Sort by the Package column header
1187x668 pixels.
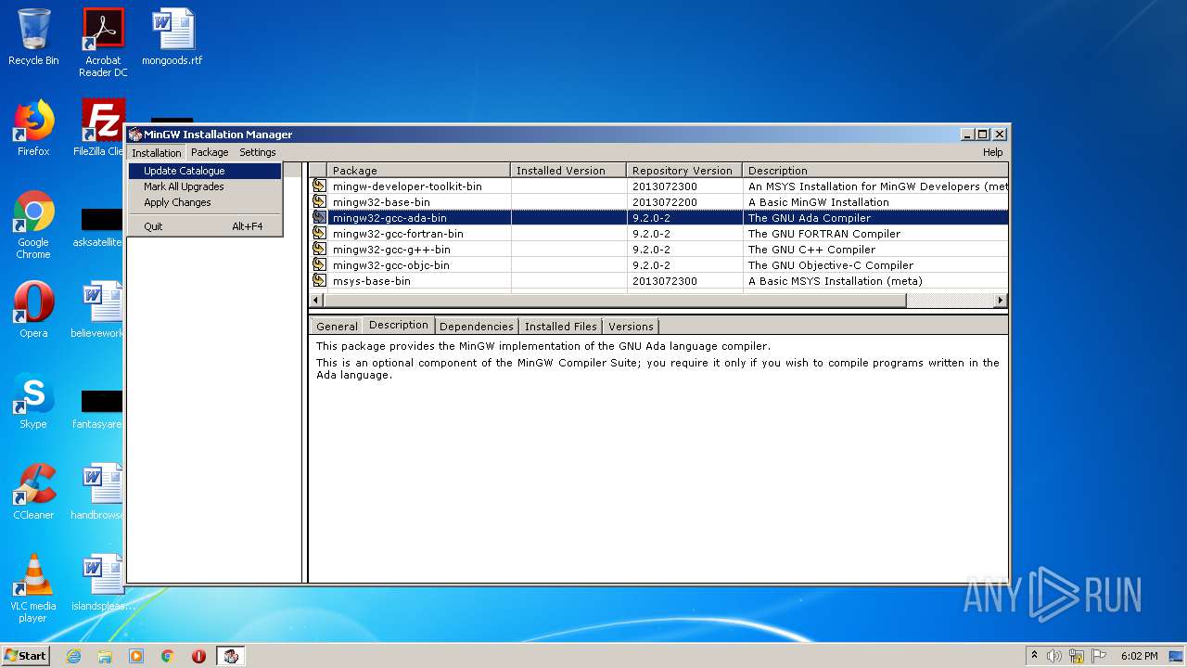click(418, 171)
